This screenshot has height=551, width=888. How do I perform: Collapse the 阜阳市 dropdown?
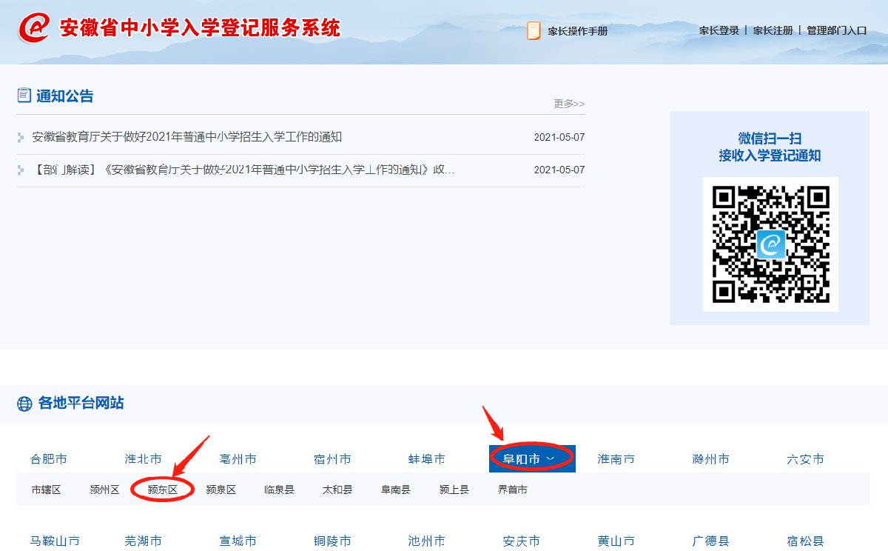point(532,458)
